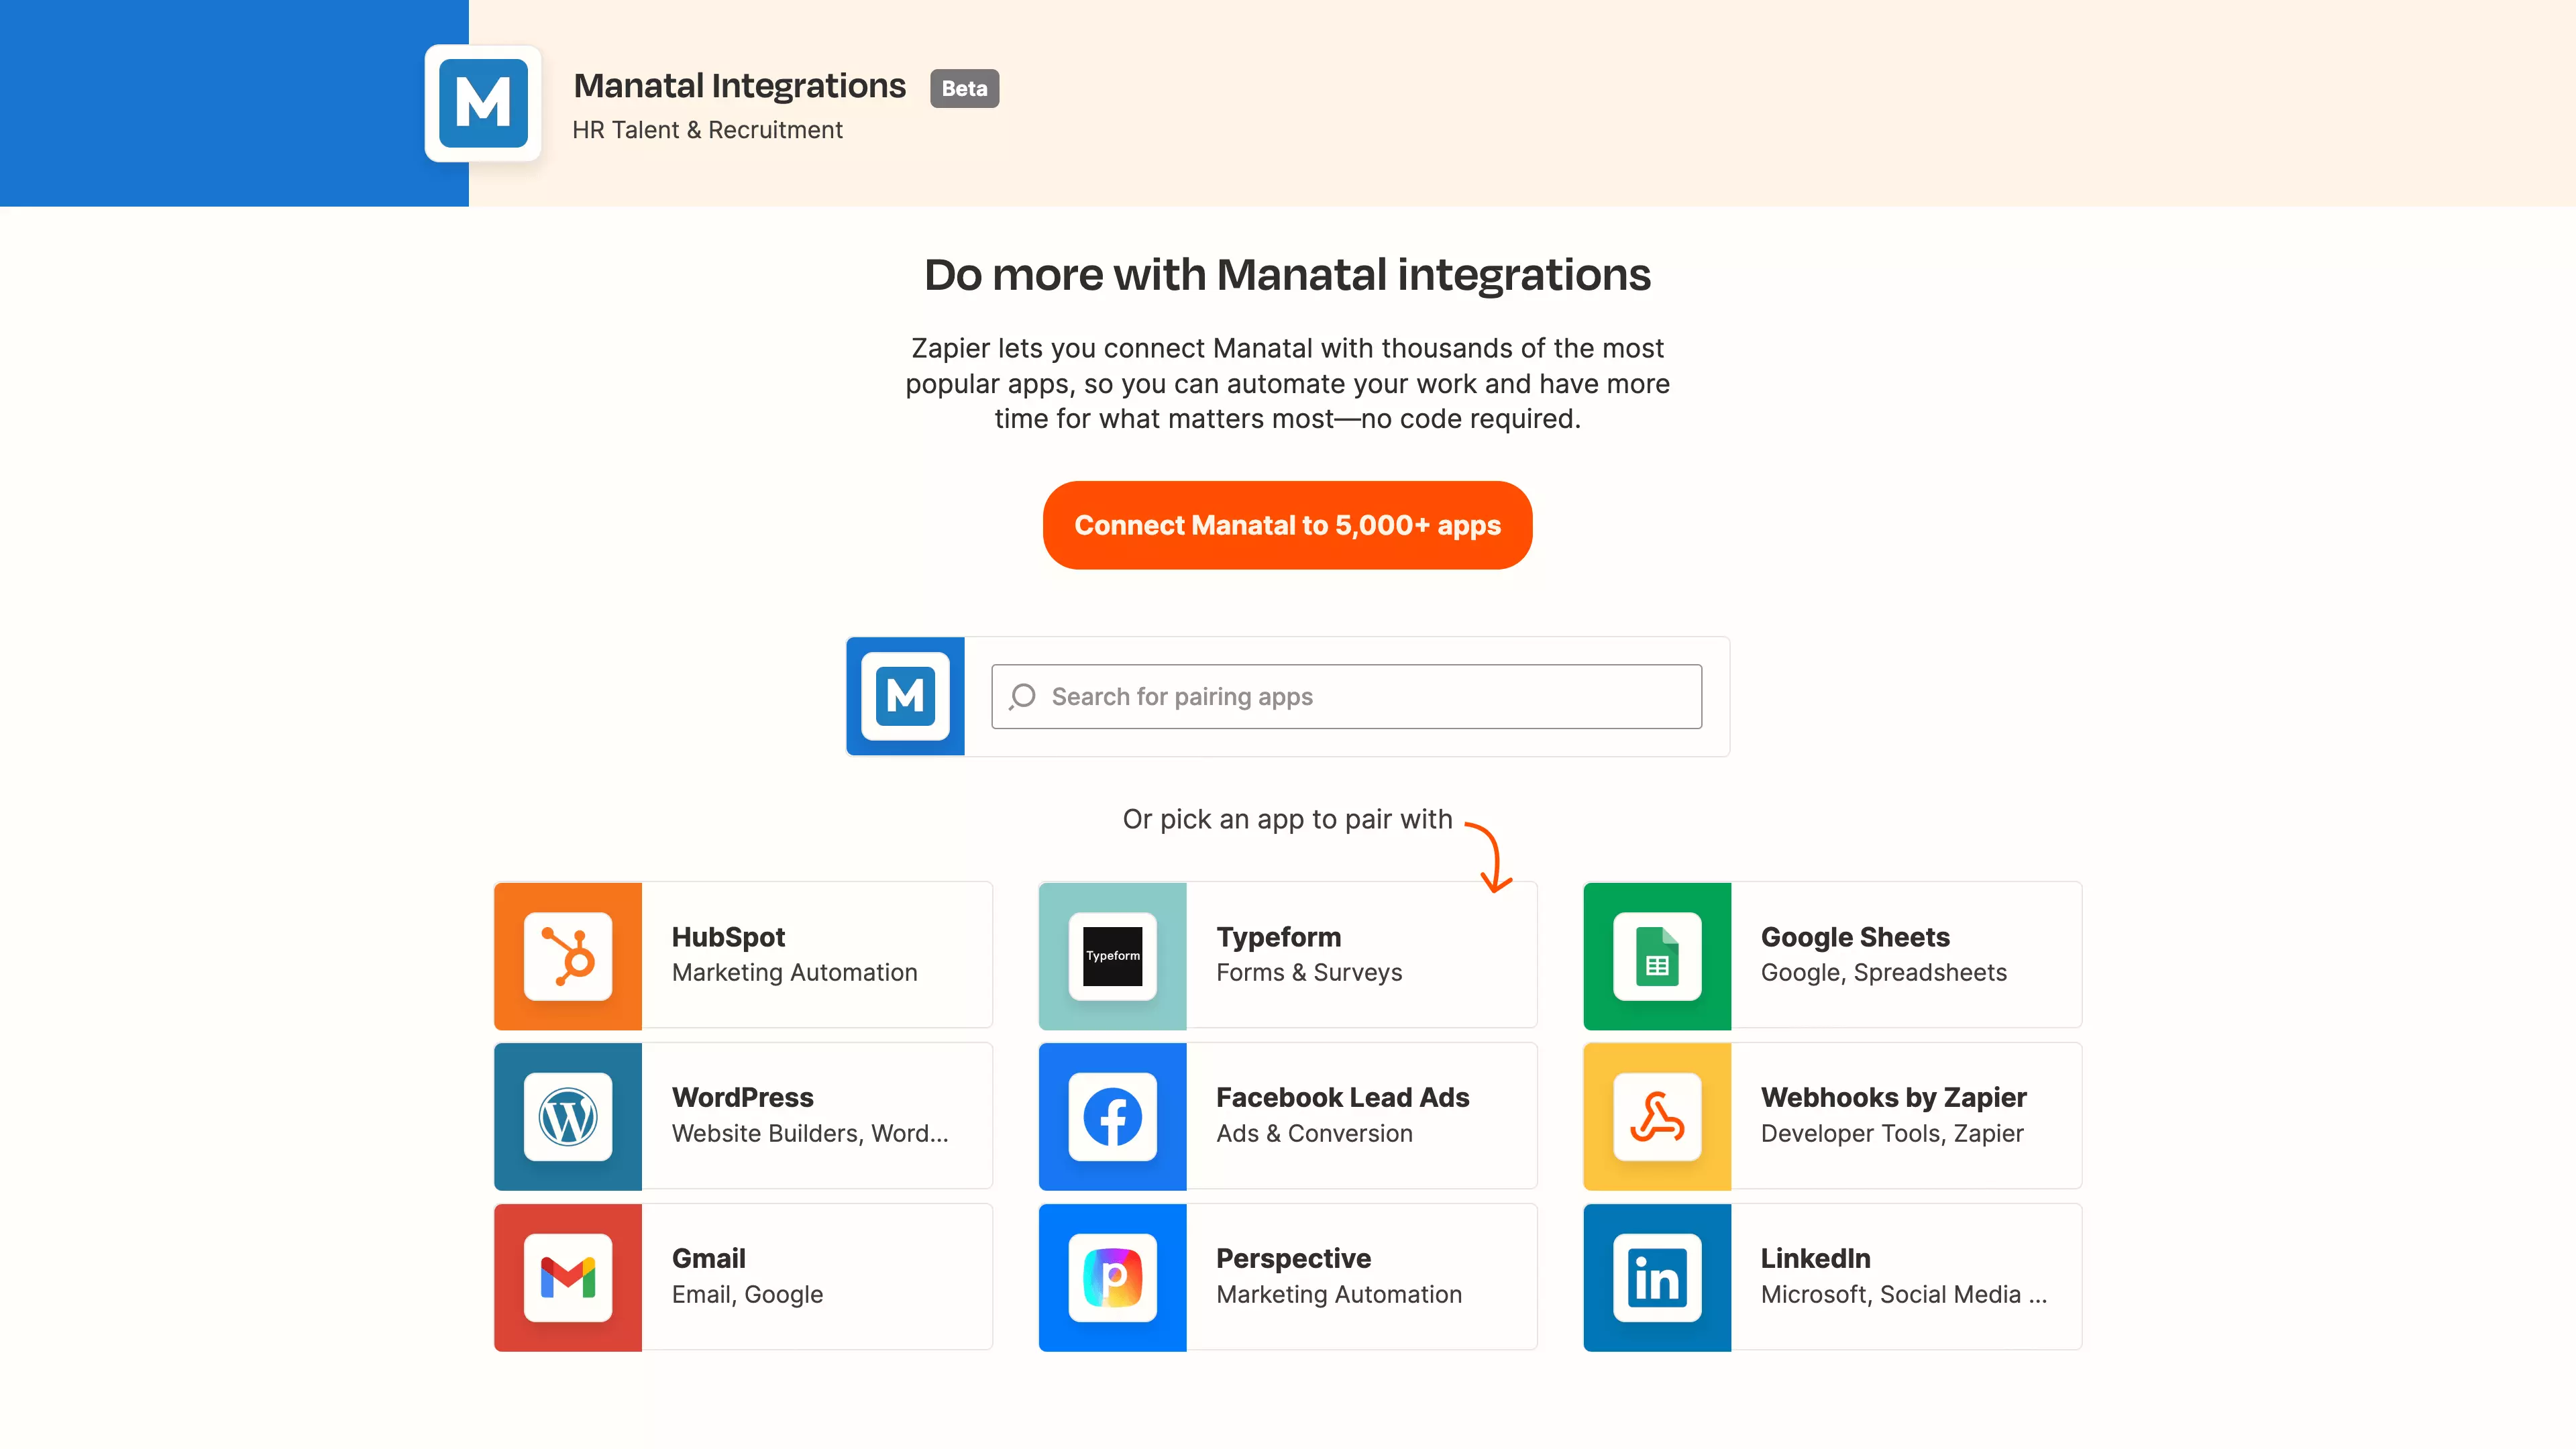Select the Typeform app icon
The height and width of the screenshot is (1449, 2576).
pyautogui.click(x=1112, y=955)
